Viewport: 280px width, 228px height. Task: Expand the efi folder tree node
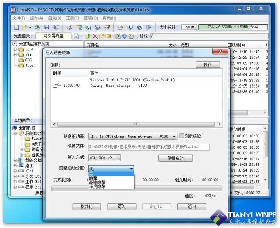click(x=15, y=55)
